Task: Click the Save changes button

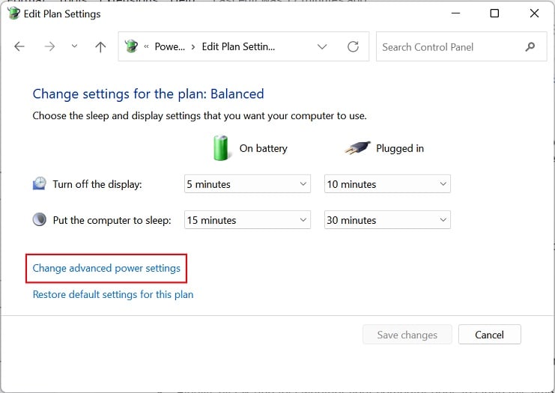Action: 407,335
